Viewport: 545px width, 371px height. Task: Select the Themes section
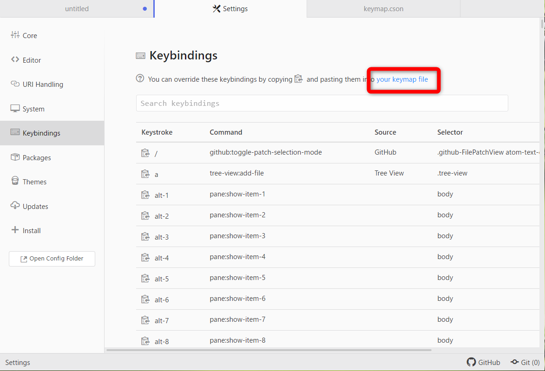[34, 182]
